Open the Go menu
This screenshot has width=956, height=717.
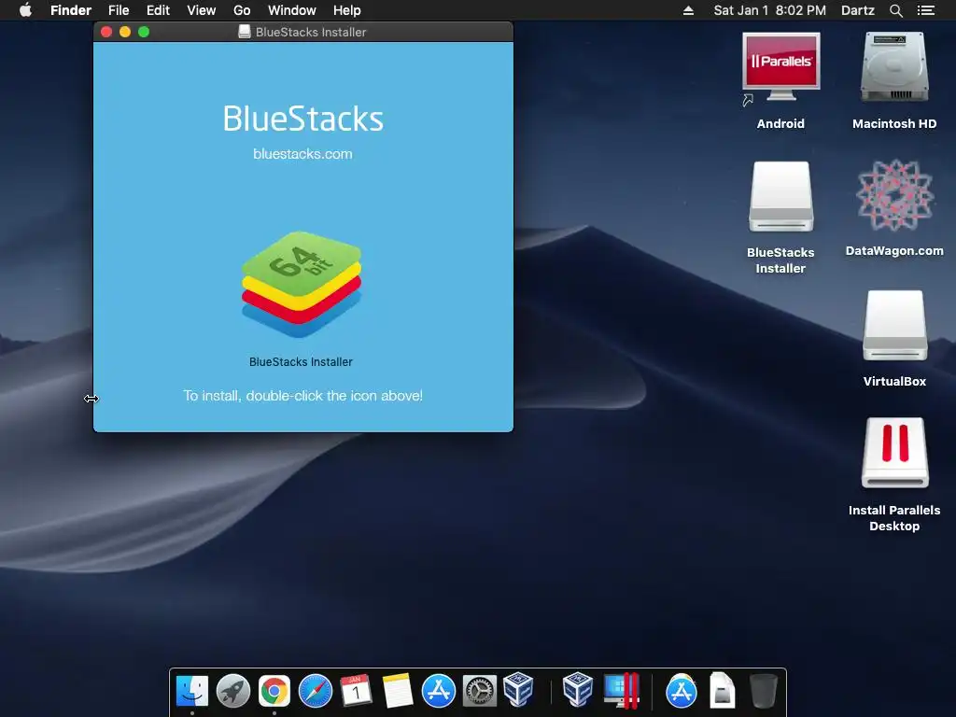[x=242, y=10]
